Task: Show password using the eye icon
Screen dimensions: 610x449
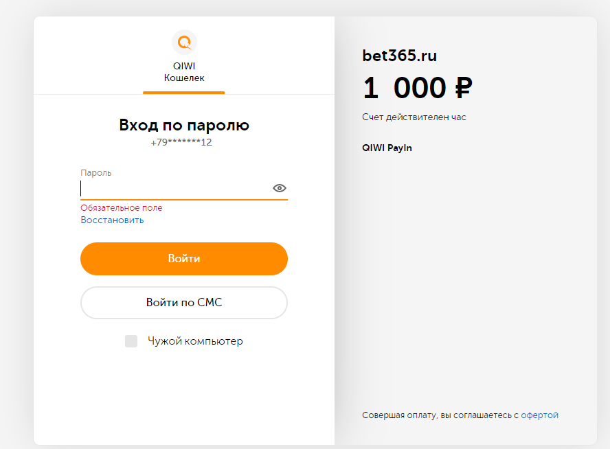Action: click(x=280, y=188)
